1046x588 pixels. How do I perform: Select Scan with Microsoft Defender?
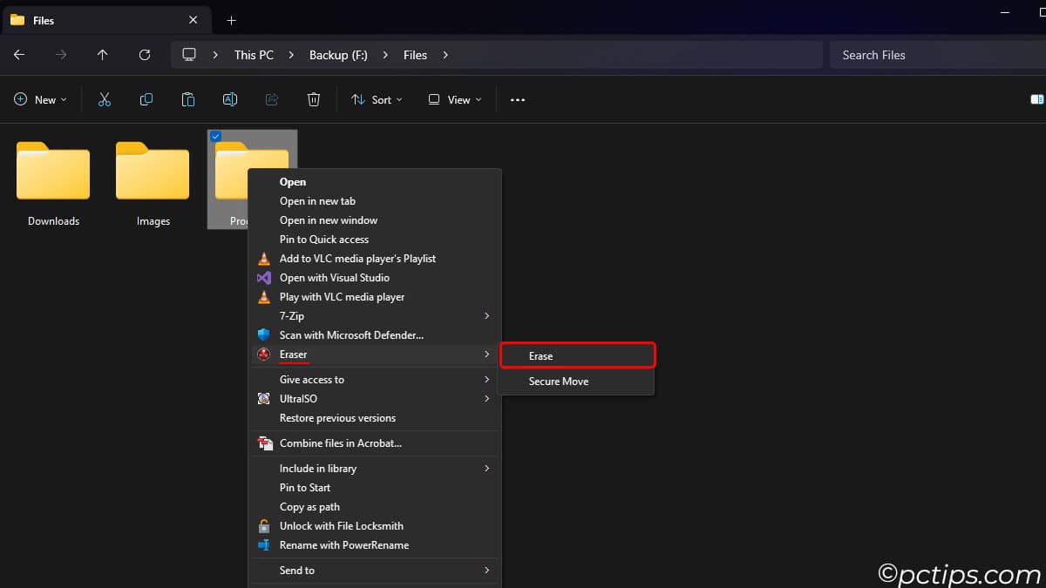351,335
